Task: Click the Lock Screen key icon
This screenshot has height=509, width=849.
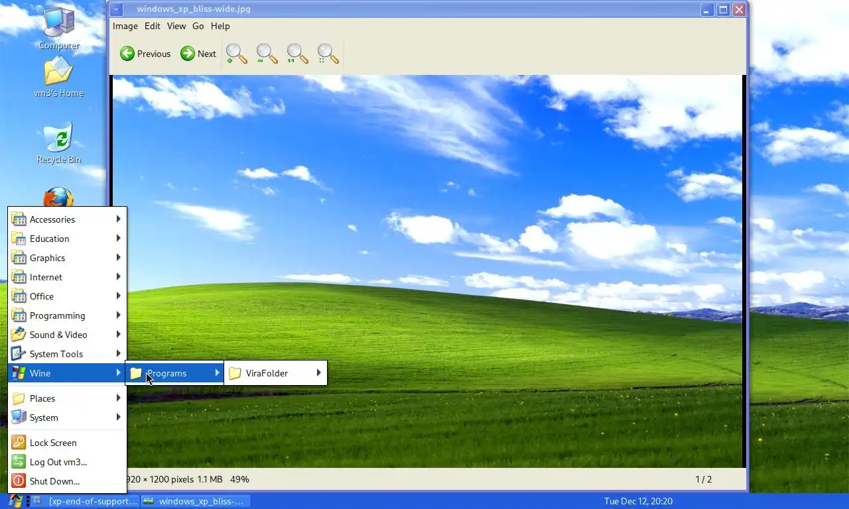Action: coord(19,443)
